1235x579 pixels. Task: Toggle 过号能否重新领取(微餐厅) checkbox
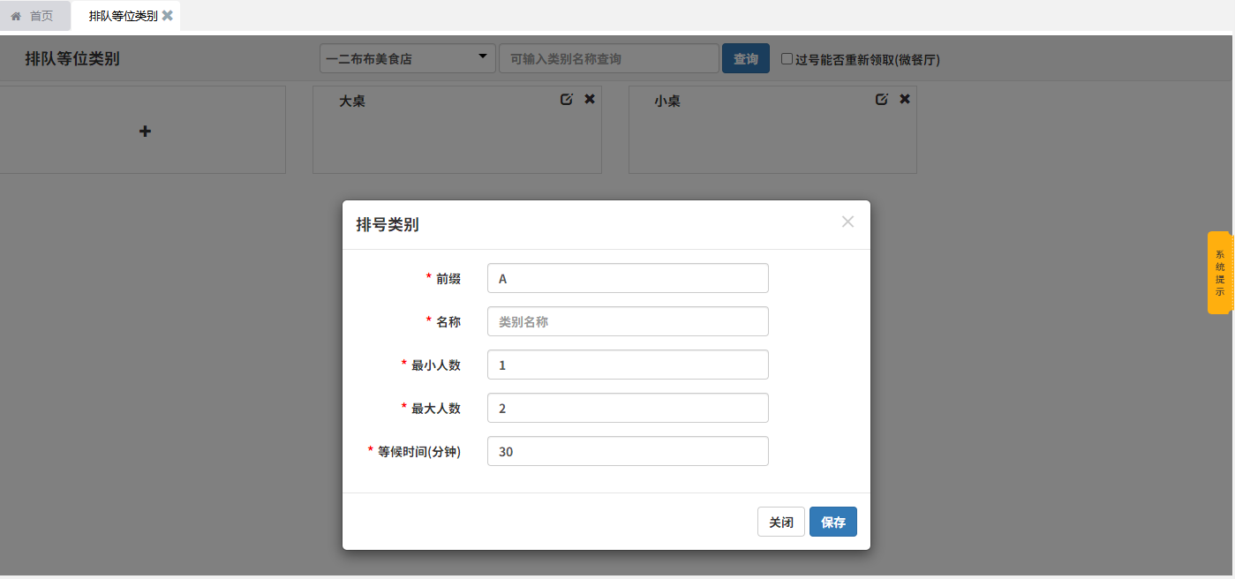click(787, 59)
